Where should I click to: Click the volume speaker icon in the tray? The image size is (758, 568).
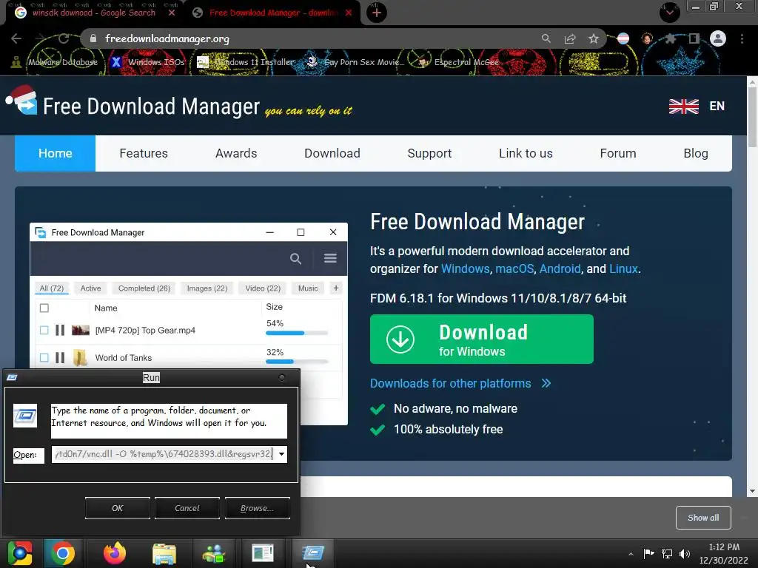click(685, 553)
